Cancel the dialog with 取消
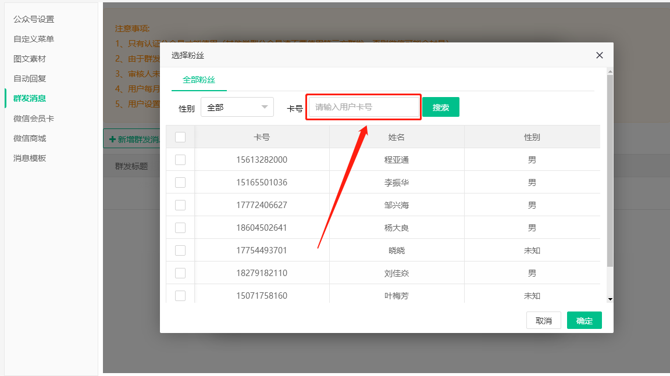This screenshot has height=376, width=670. click(543, 321)
